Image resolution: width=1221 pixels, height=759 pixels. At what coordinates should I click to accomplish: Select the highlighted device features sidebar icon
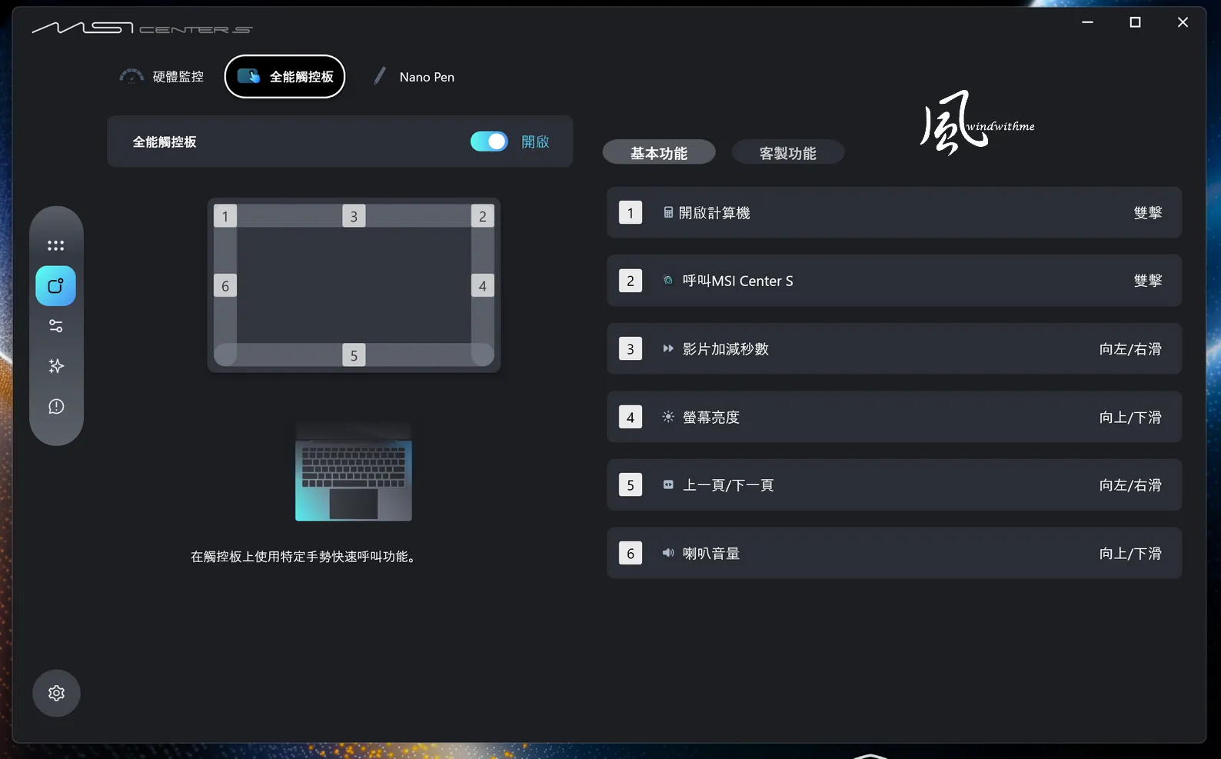56,286
